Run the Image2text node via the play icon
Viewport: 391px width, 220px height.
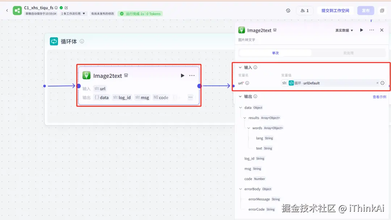tap(361, 30)
